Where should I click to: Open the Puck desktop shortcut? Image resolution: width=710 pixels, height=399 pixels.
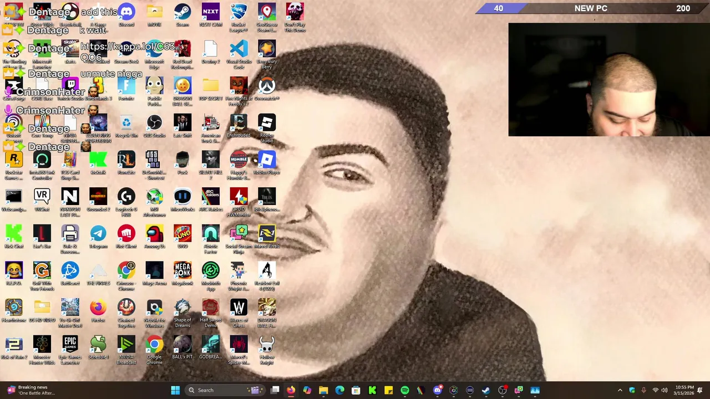(x=182, y=163)
